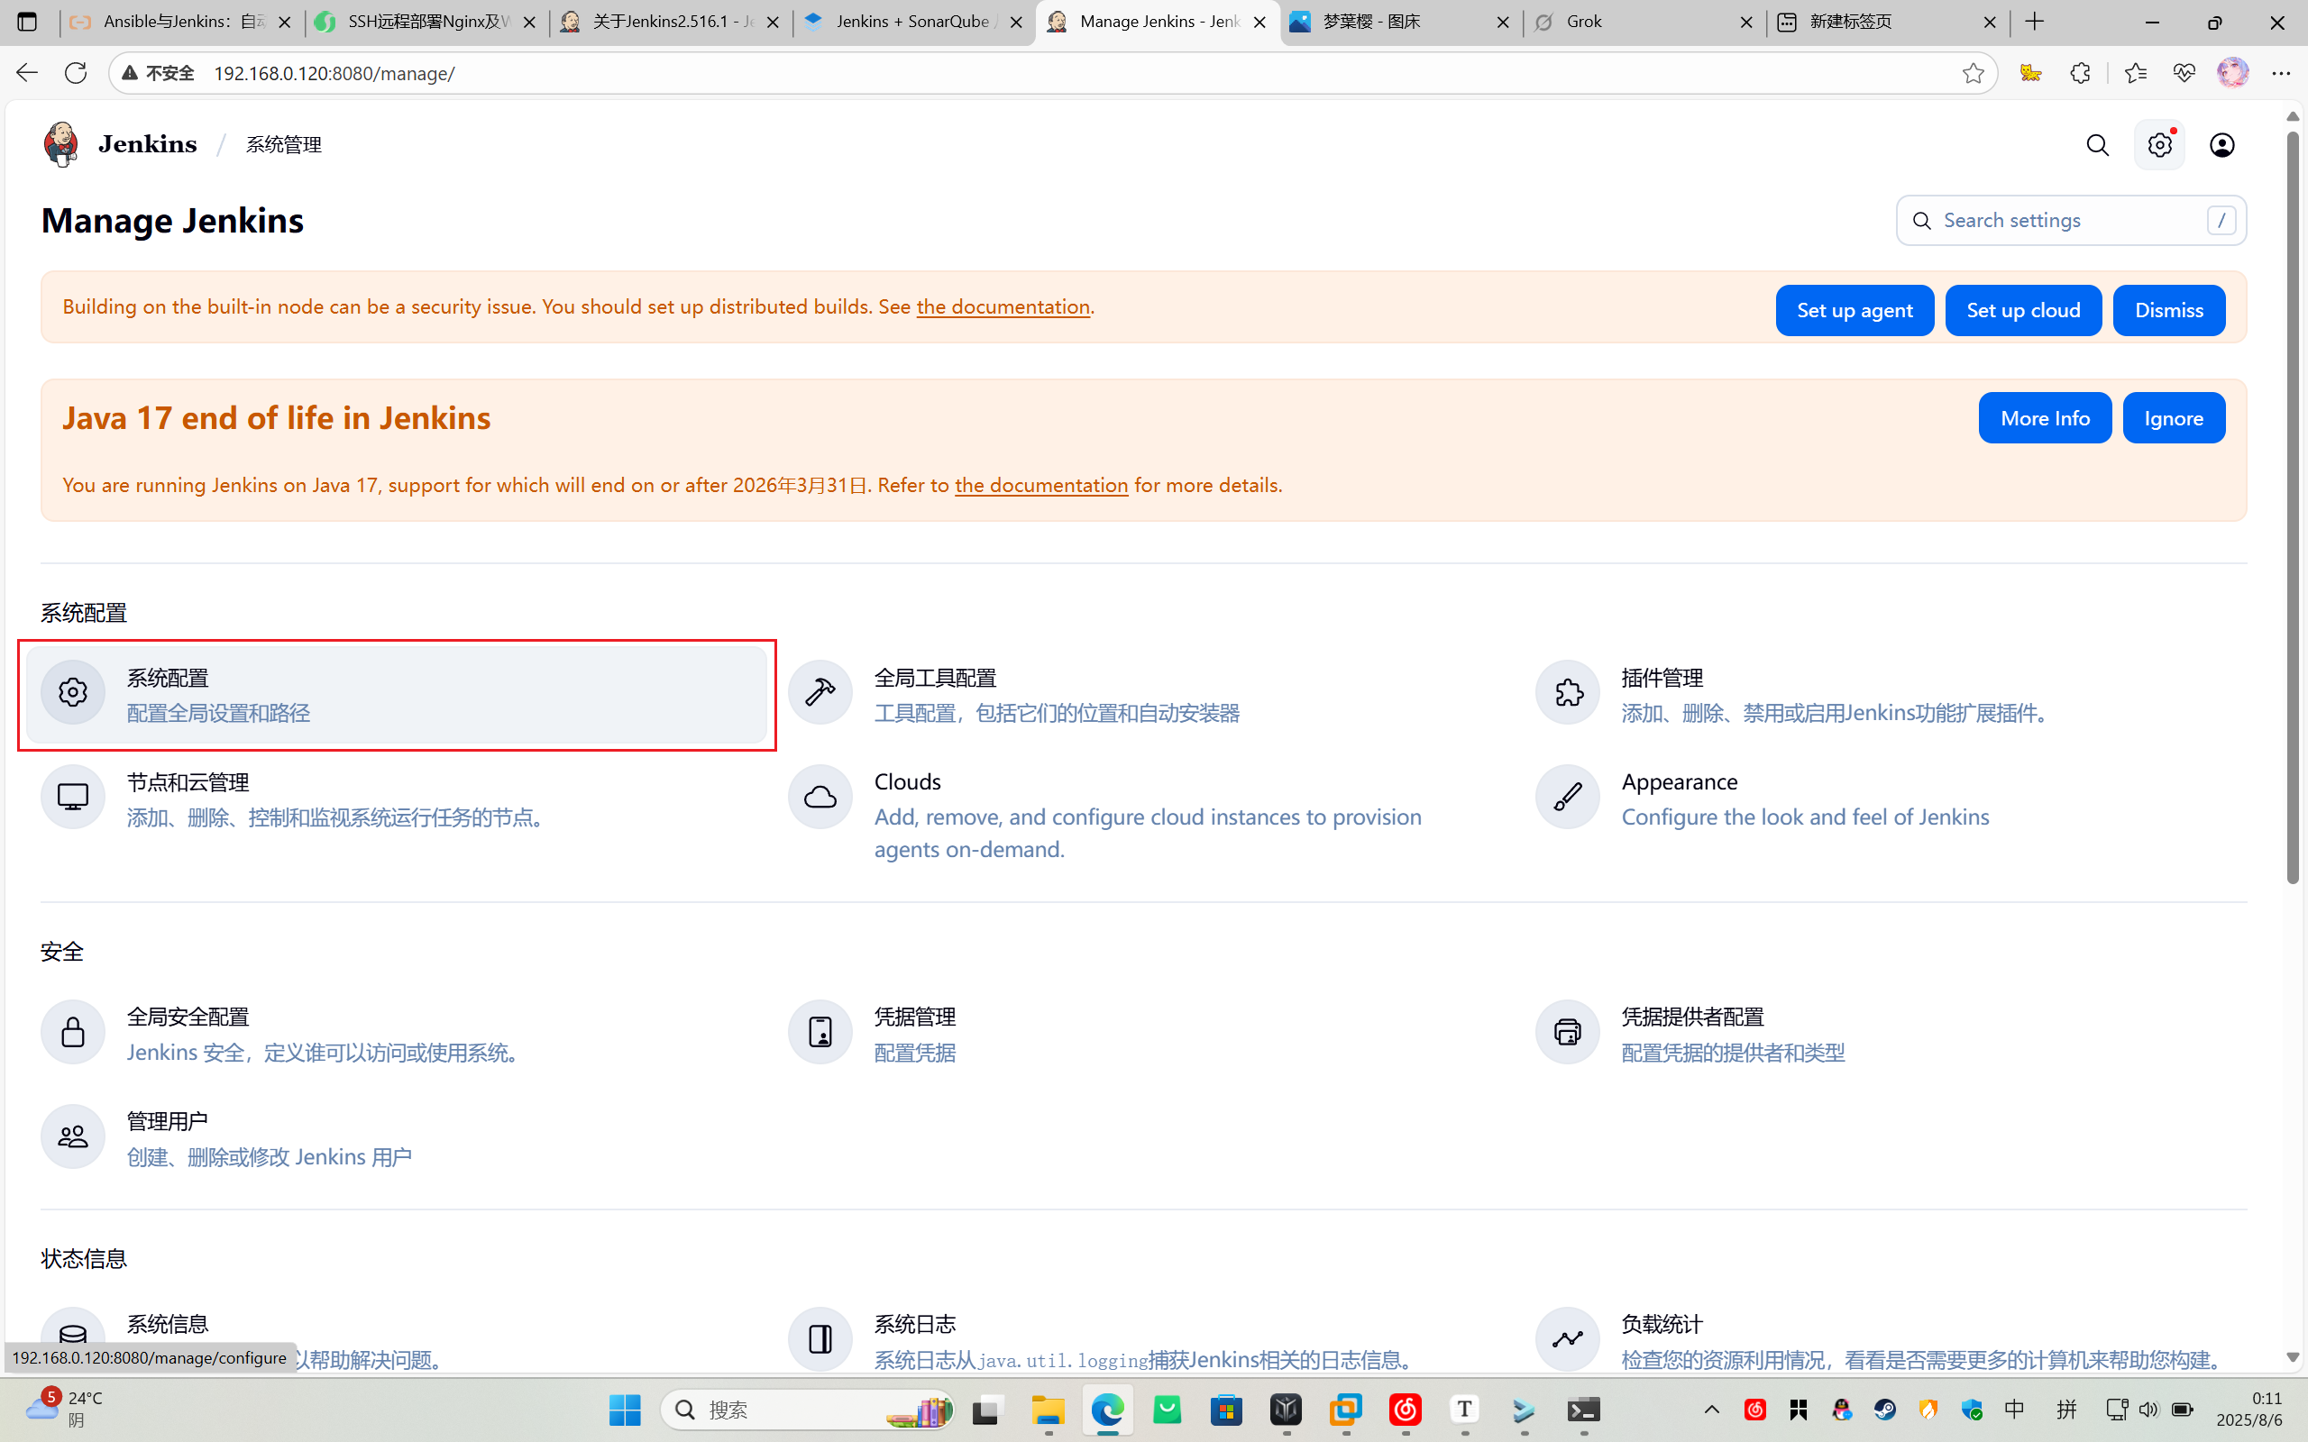
Task: Open a new browser tab
Action: click(2035, 21)
